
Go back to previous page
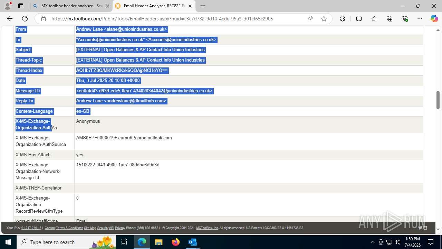(10, 19)
